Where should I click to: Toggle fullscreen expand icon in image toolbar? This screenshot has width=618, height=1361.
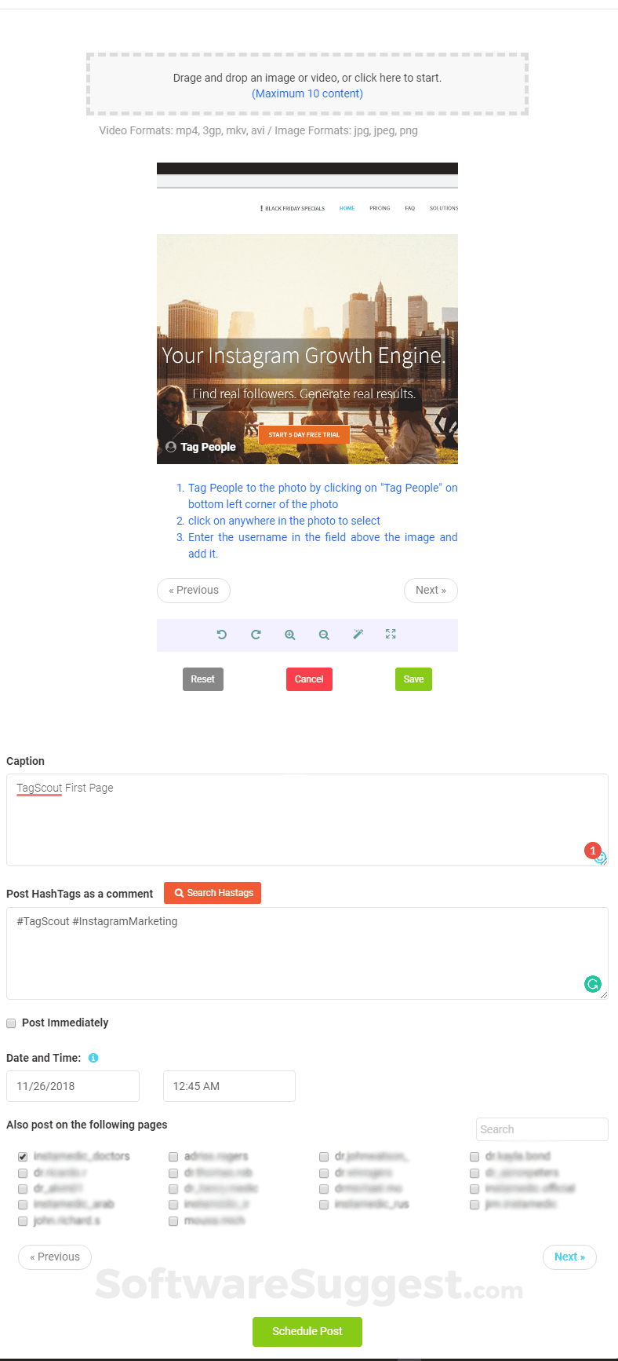click(x=391, y=634)
